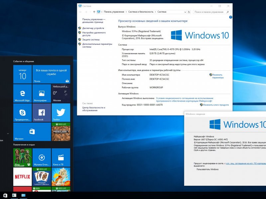Viewport: 266px width, 199px height.
Task: Open the calendar tile showing четверг 10
Action: pos(23,74)
